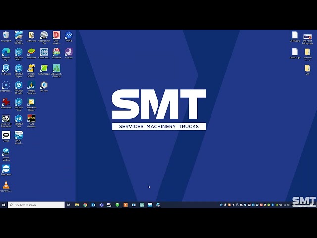Select the orange square taskbar icon

(125, 205)
